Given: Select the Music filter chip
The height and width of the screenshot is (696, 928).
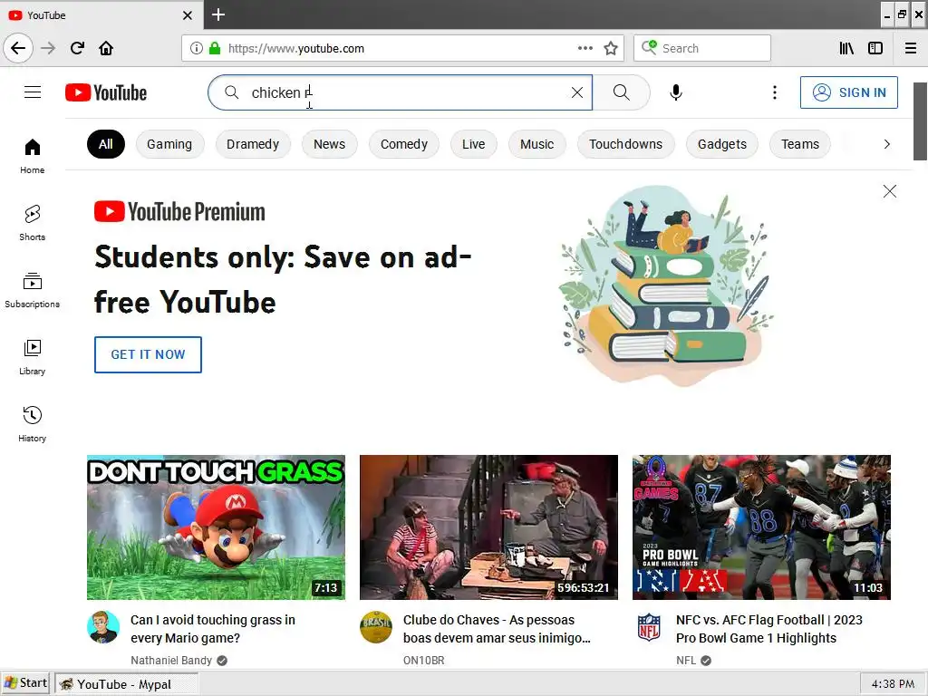Looking at the screenshot, I should pyautogui.click(x=536, y=144).
